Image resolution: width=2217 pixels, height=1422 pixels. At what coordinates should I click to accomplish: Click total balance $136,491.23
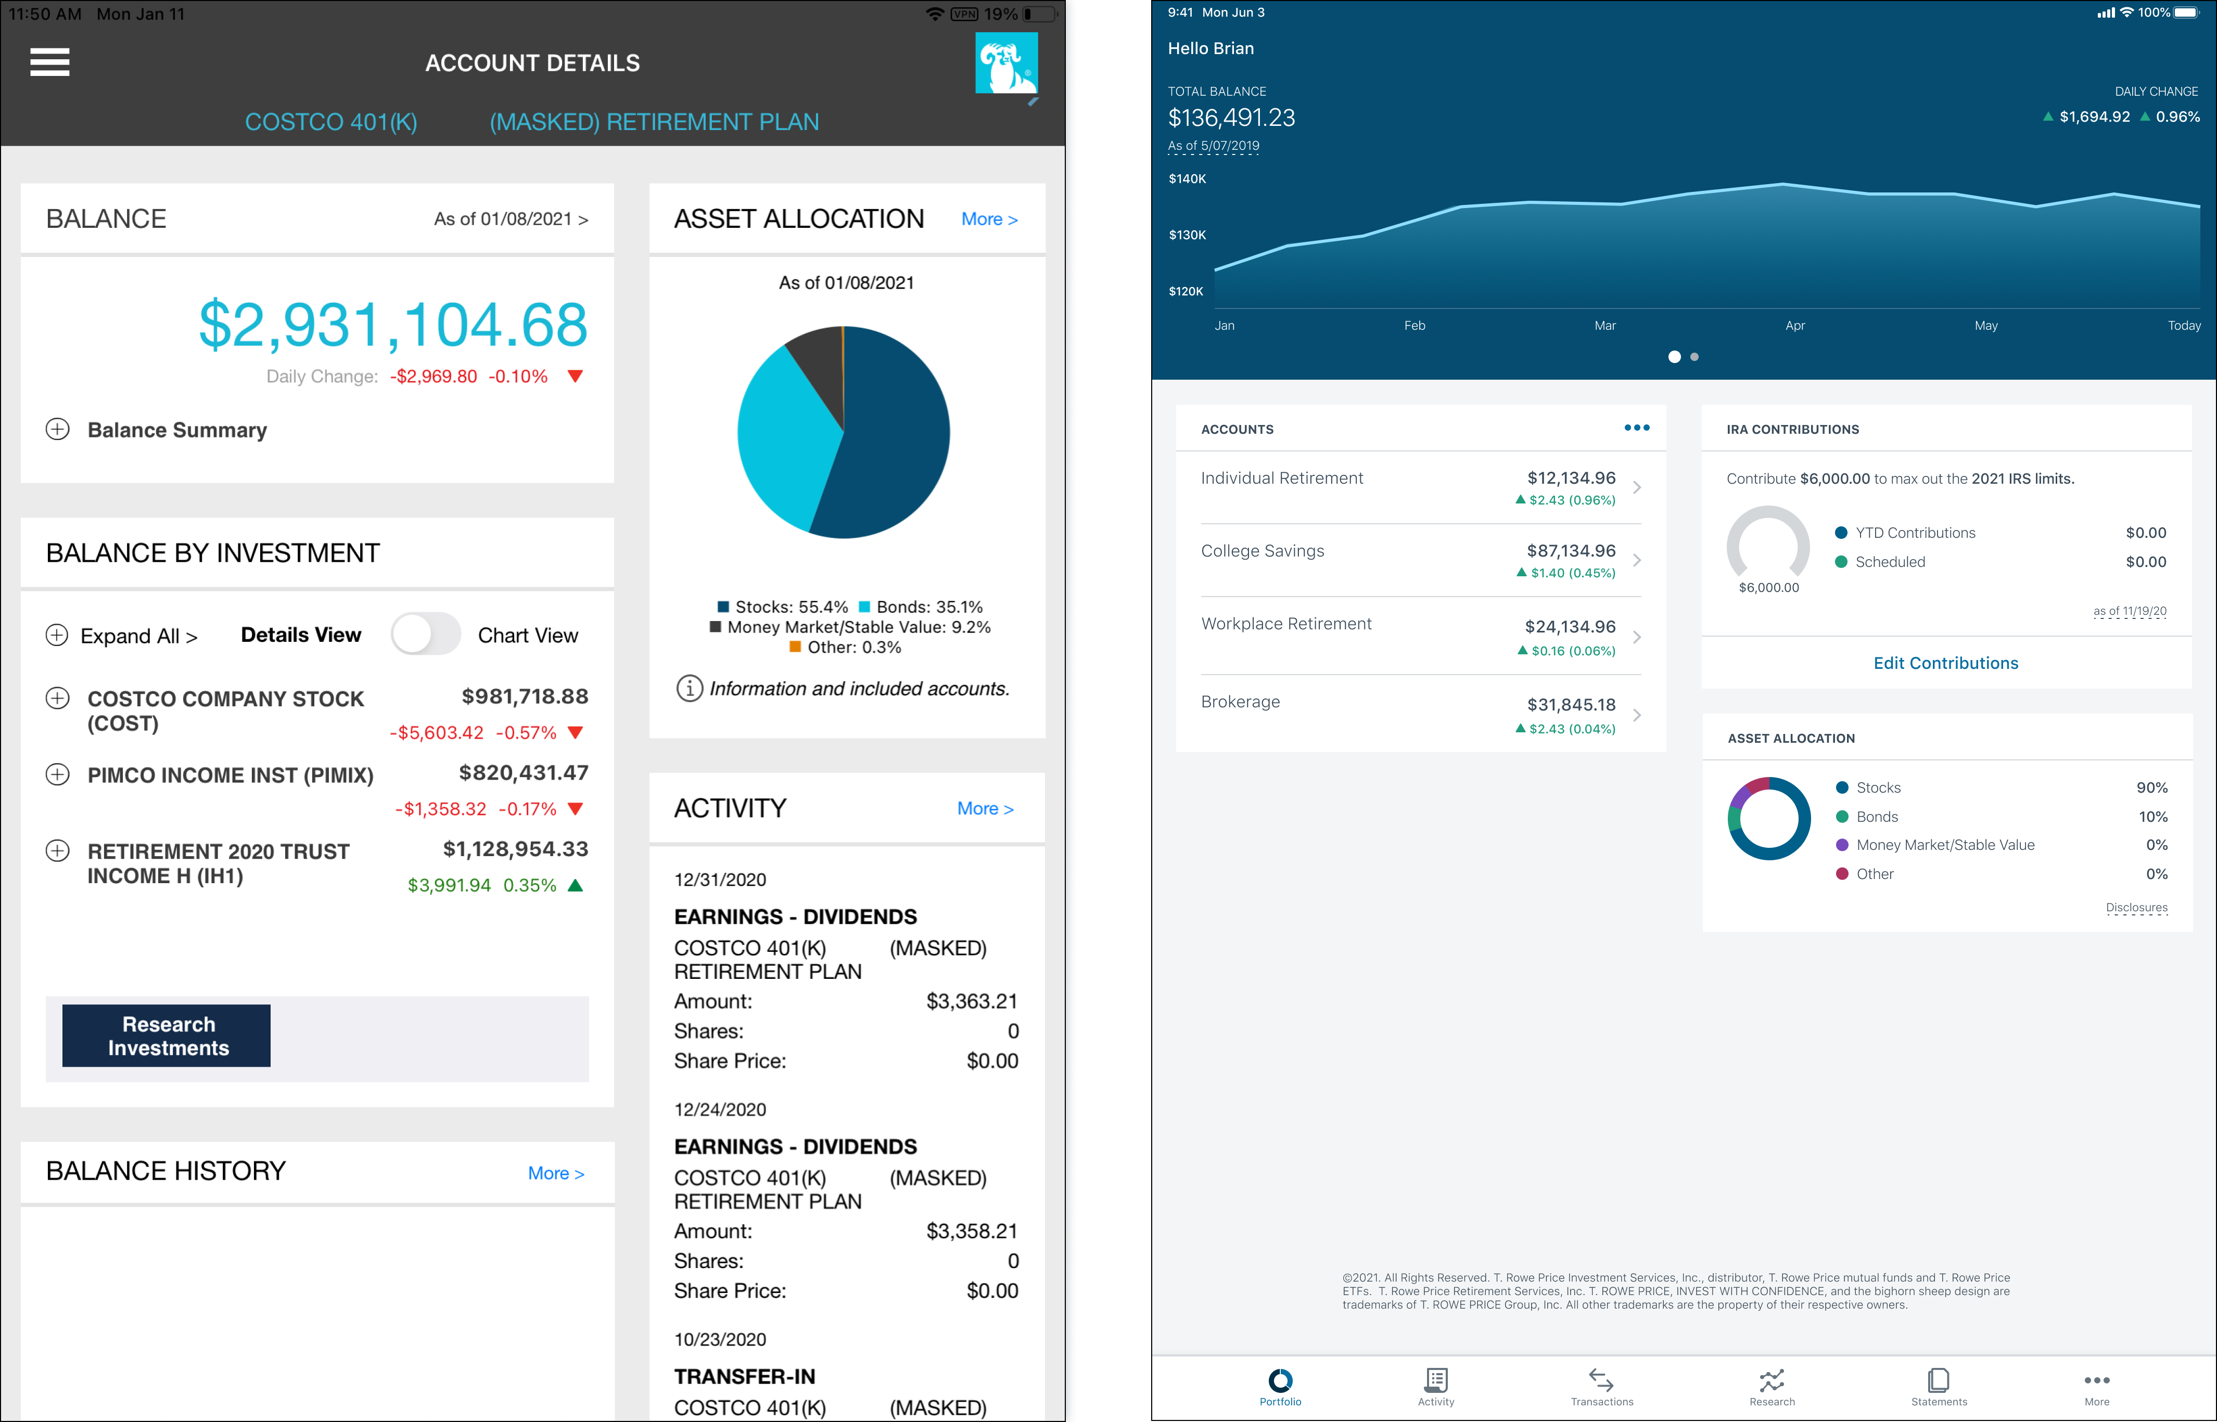pyautogui.click(x=1231, y=117)
